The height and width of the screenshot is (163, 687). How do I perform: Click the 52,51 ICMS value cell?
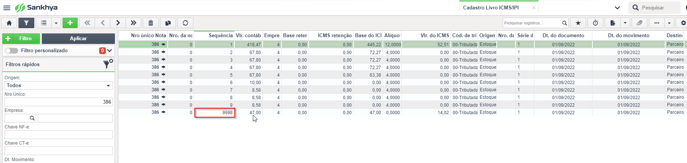(x=426, y=45)
